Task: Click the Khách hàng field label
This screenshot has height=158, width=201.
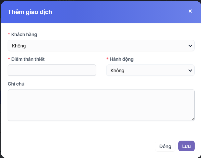Action: [x=24, y=34]
